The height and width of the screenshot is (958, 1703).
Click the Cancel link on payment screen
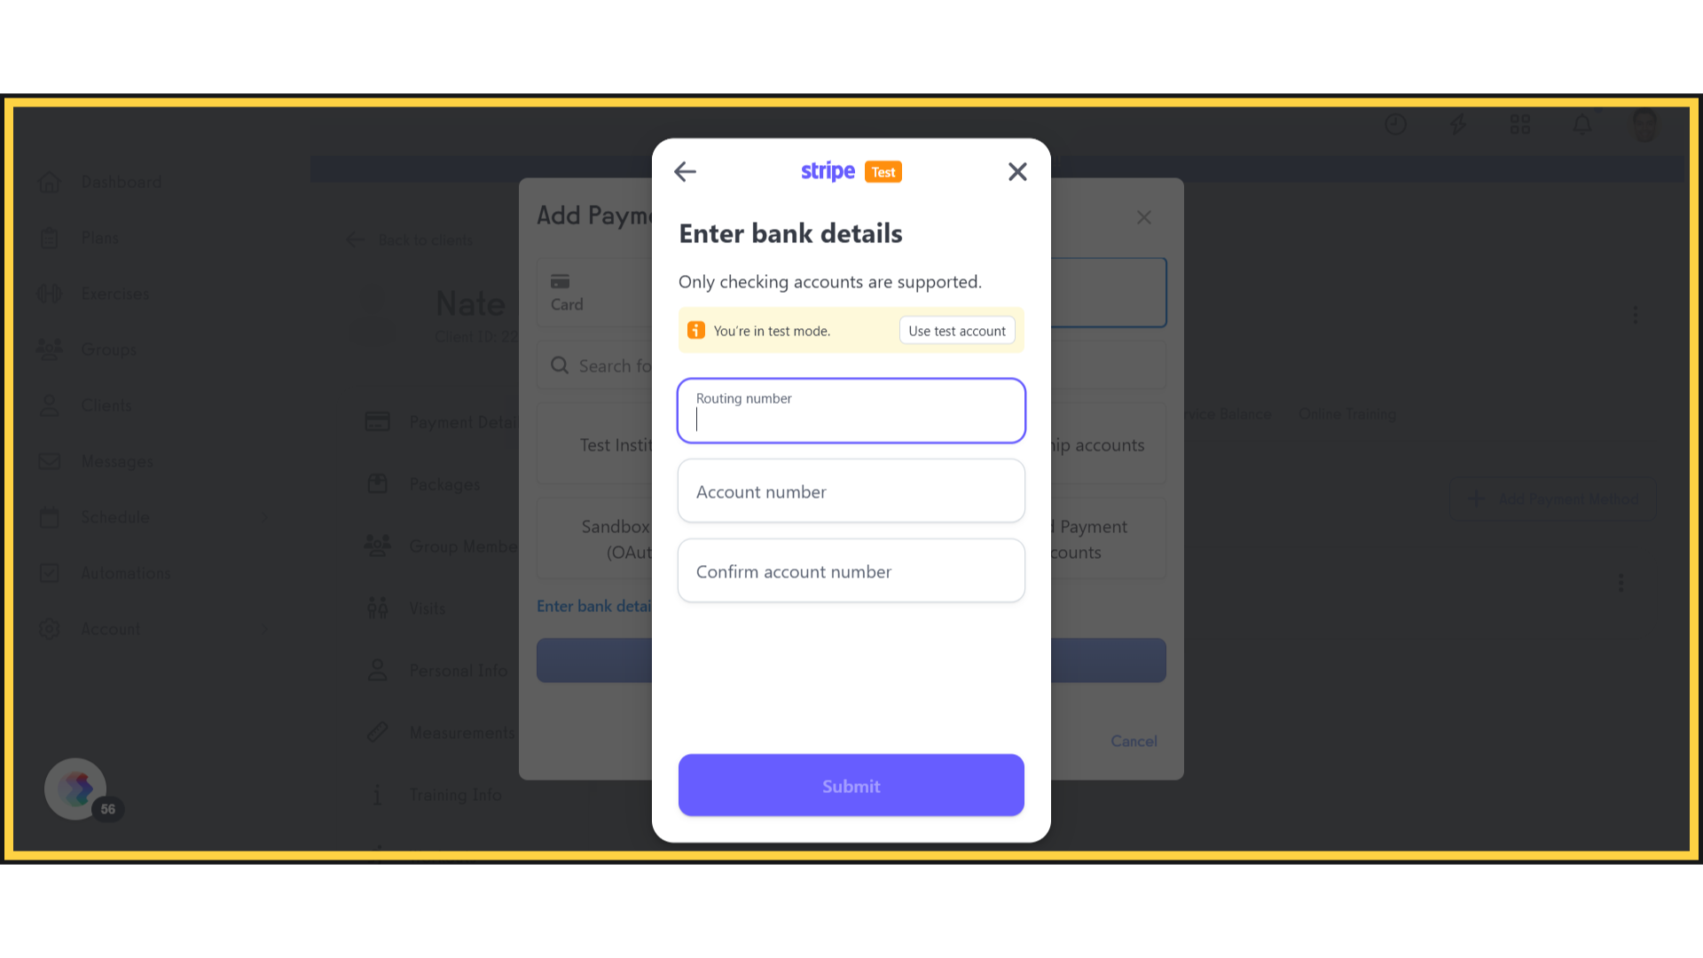pos(1134,741)
